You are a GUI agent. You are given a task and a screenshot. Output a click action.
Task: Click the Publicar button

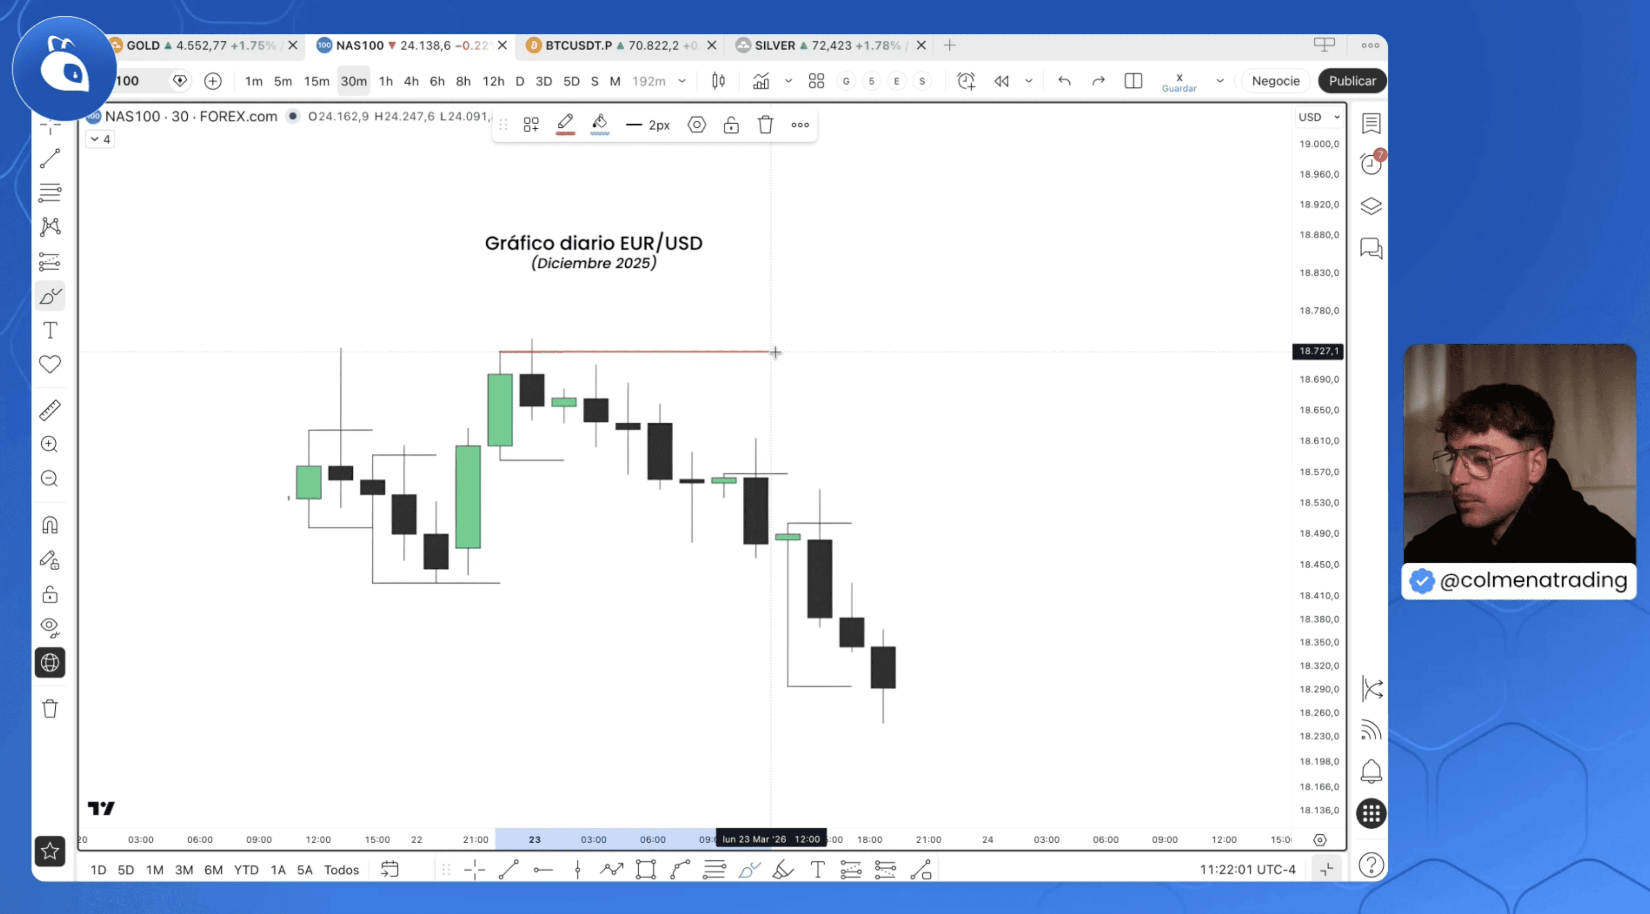(1352, 82)
